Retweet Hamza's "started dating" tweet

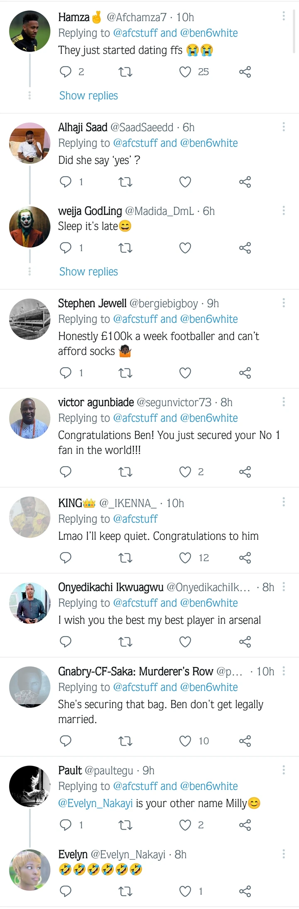click(125, 72)
